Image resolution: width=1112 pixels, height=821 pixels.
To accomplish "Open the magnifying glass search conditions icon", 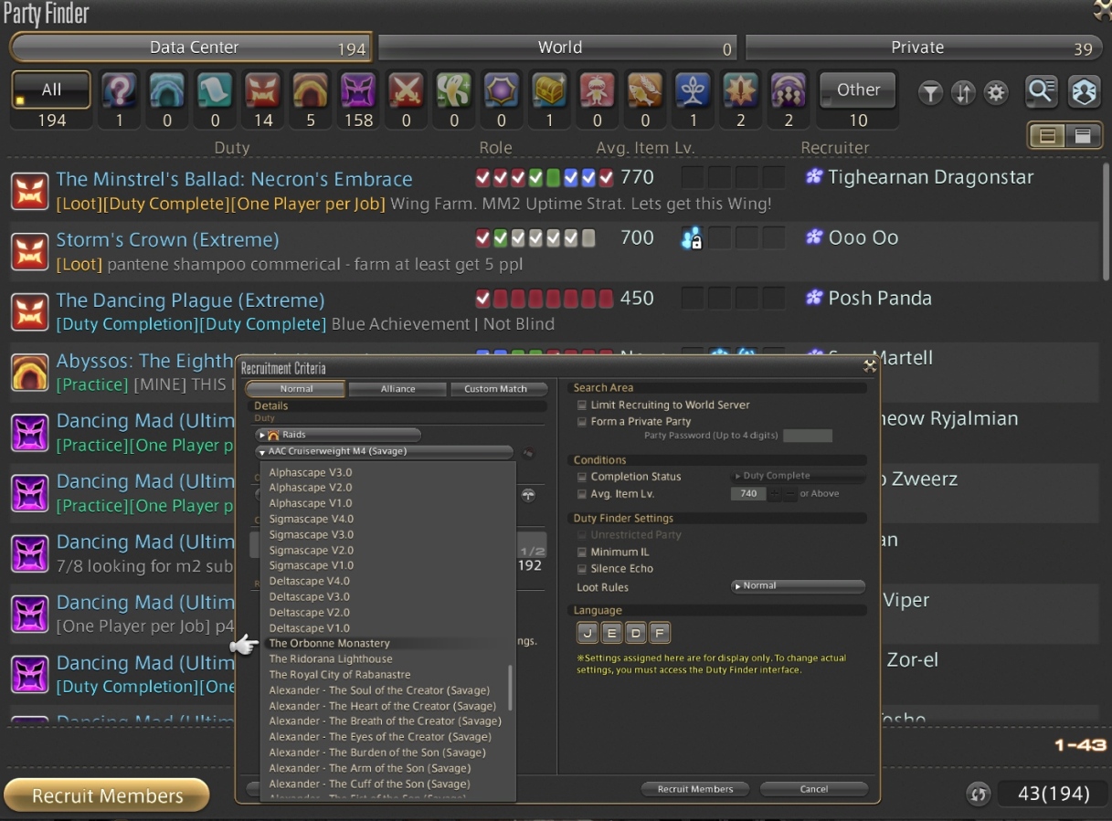I will (1041, 90).
